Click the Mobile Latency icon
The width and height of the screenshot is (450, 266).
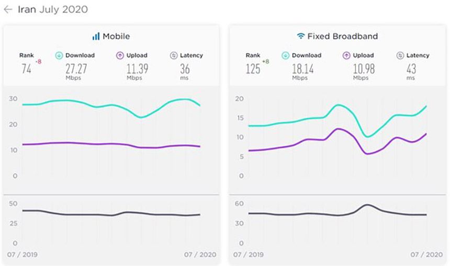click(174, 55)
